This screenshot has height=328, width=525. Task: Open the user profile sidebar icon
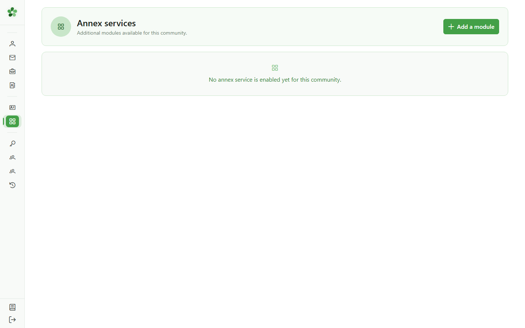(x=12, y=44)
